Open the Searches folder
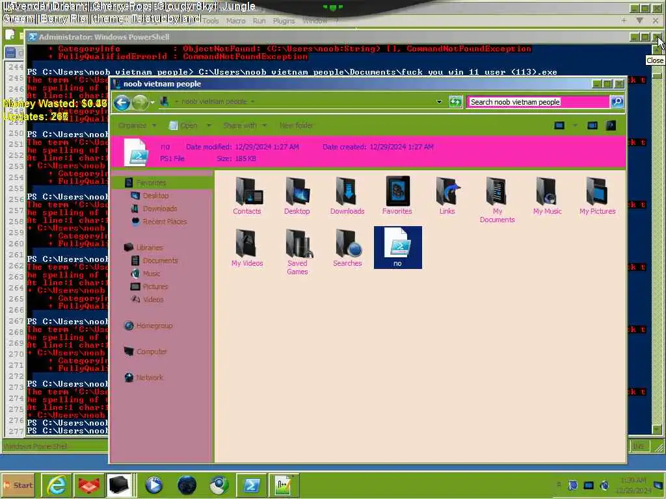The height and width of the screenshot is (499, 666). [347, 248]
